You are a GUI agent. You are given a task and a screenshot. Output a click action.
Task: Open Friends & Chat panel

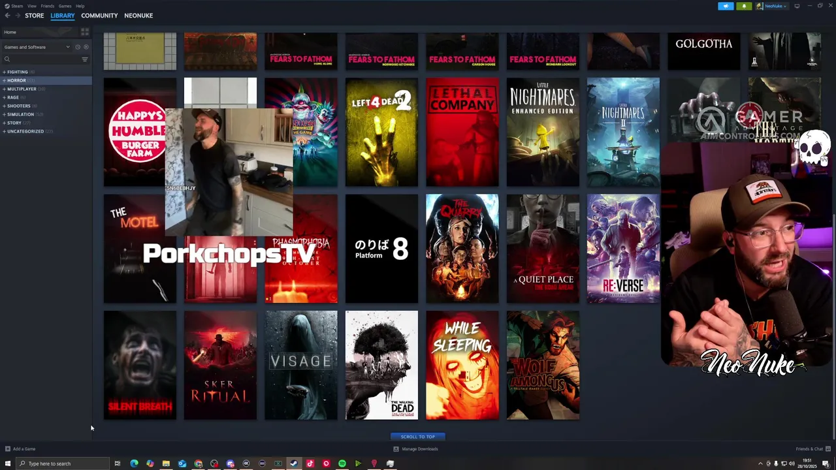coord(812,449)
